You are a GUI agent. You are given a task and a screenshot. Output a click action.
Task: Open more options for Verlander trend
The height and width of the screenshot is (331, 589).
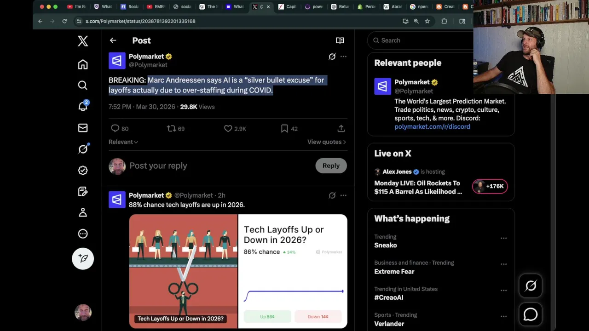(503, 316)
